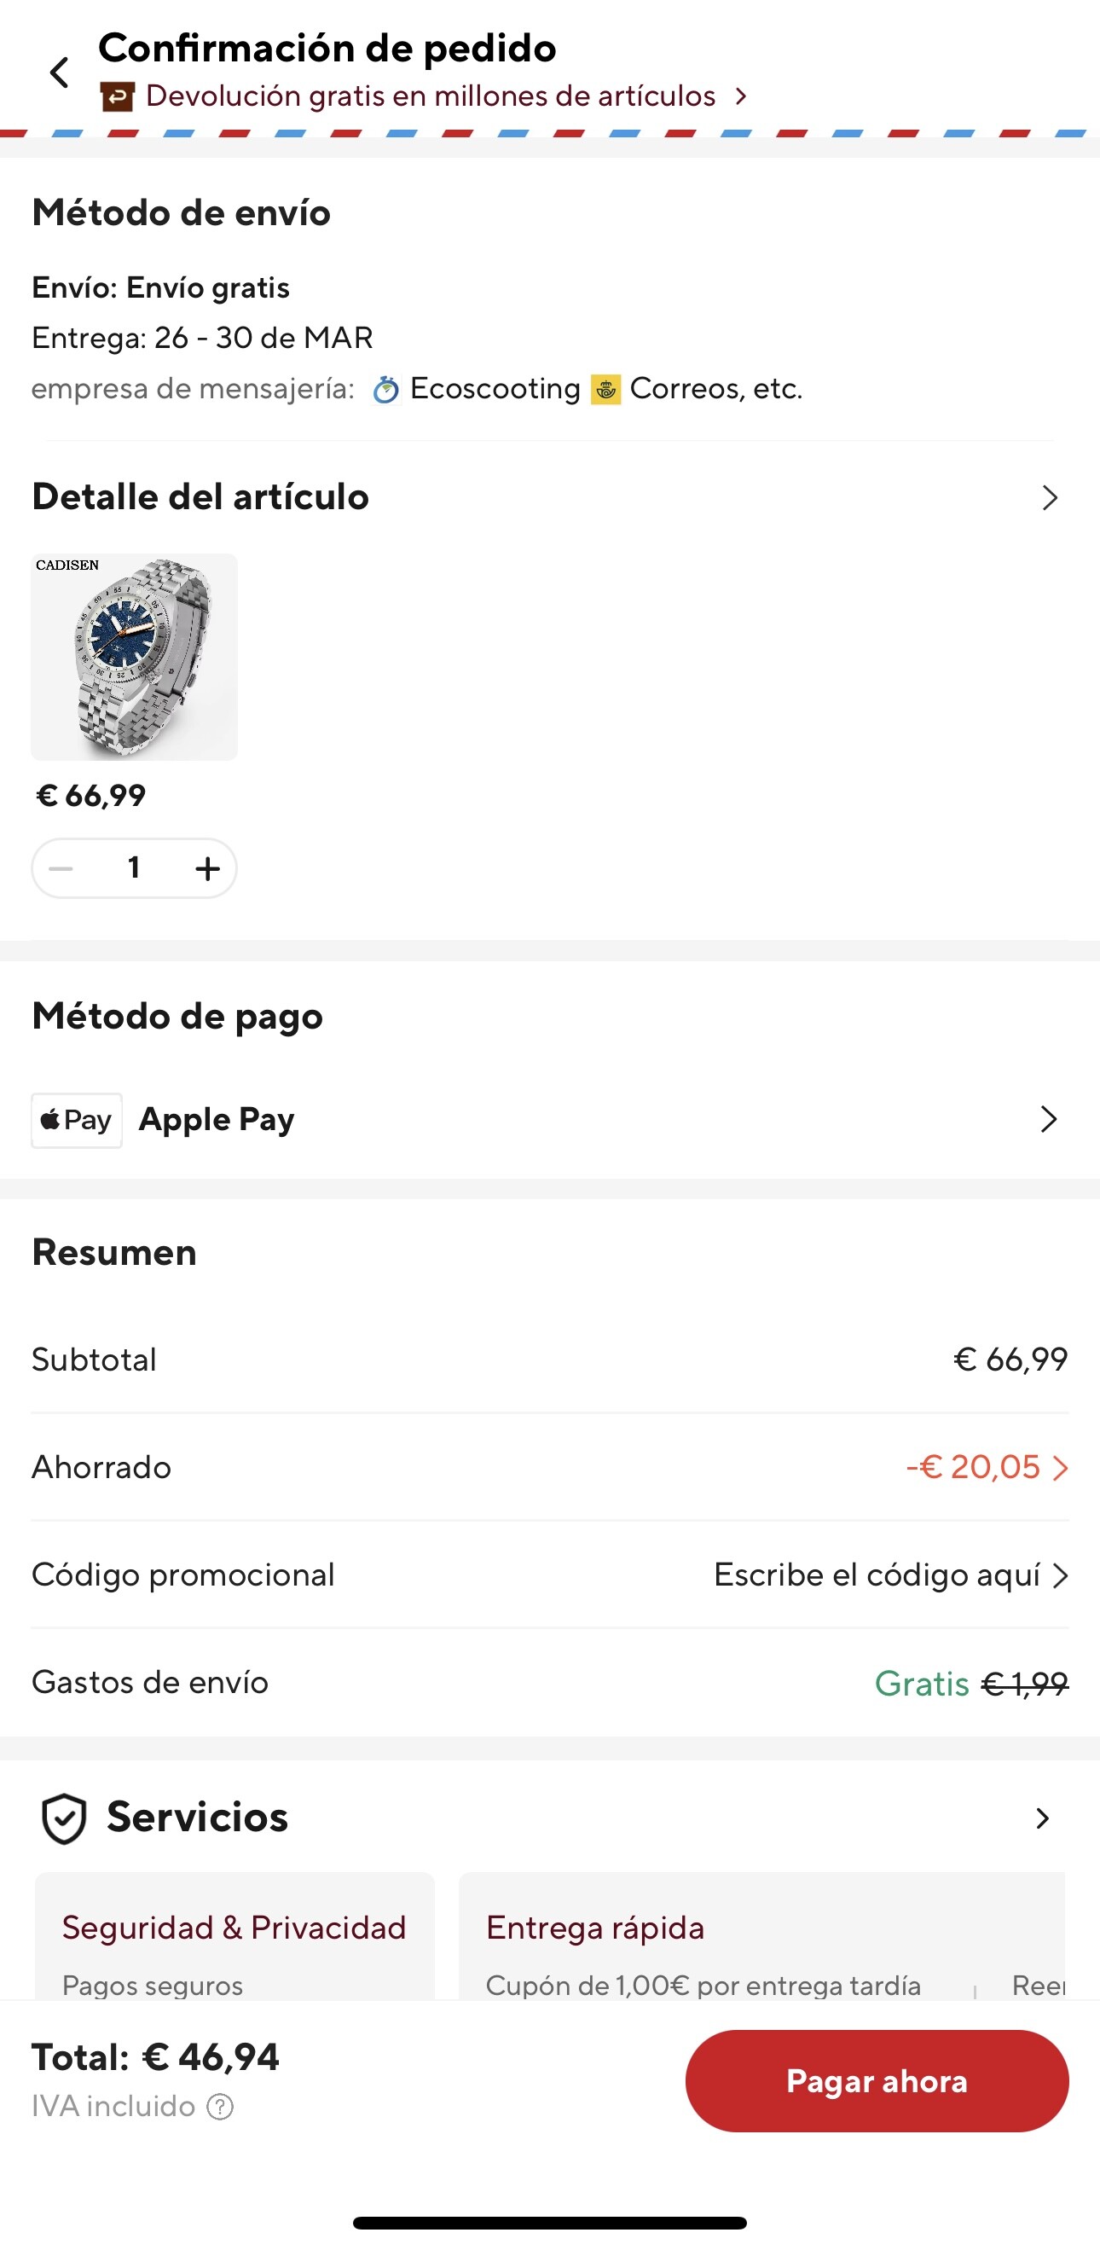Open Devolución gratis en millones de artículos link
The width and height of the screenshot is (1100, 2250).
[431, 96]
